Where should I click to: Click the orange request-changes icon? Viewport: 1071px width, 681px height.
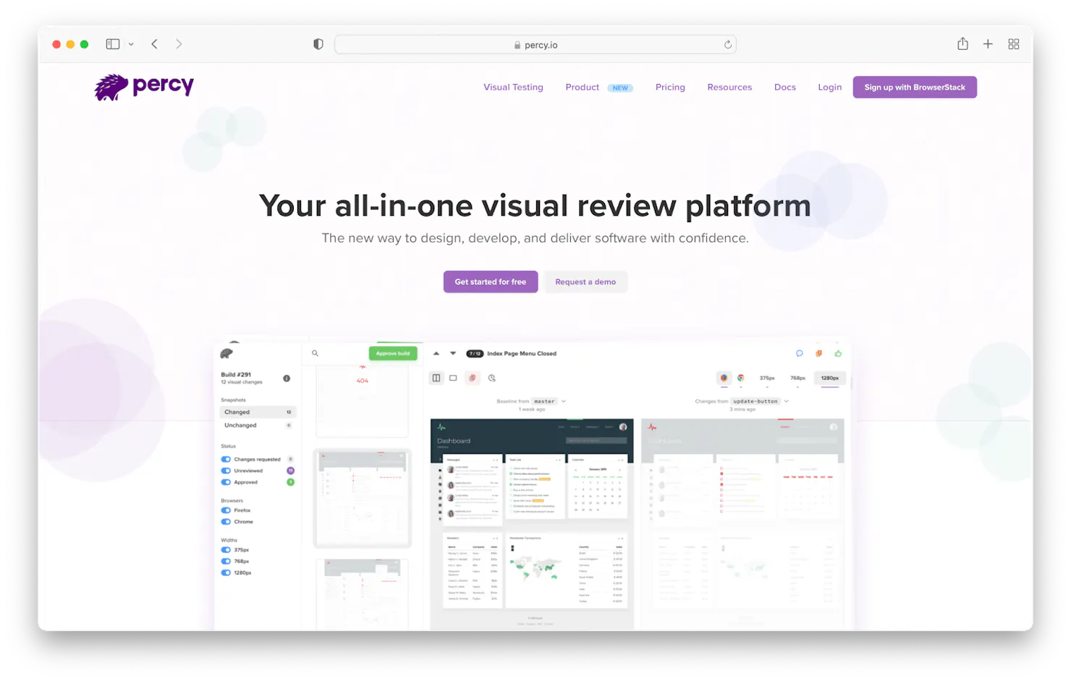[818, 354]
